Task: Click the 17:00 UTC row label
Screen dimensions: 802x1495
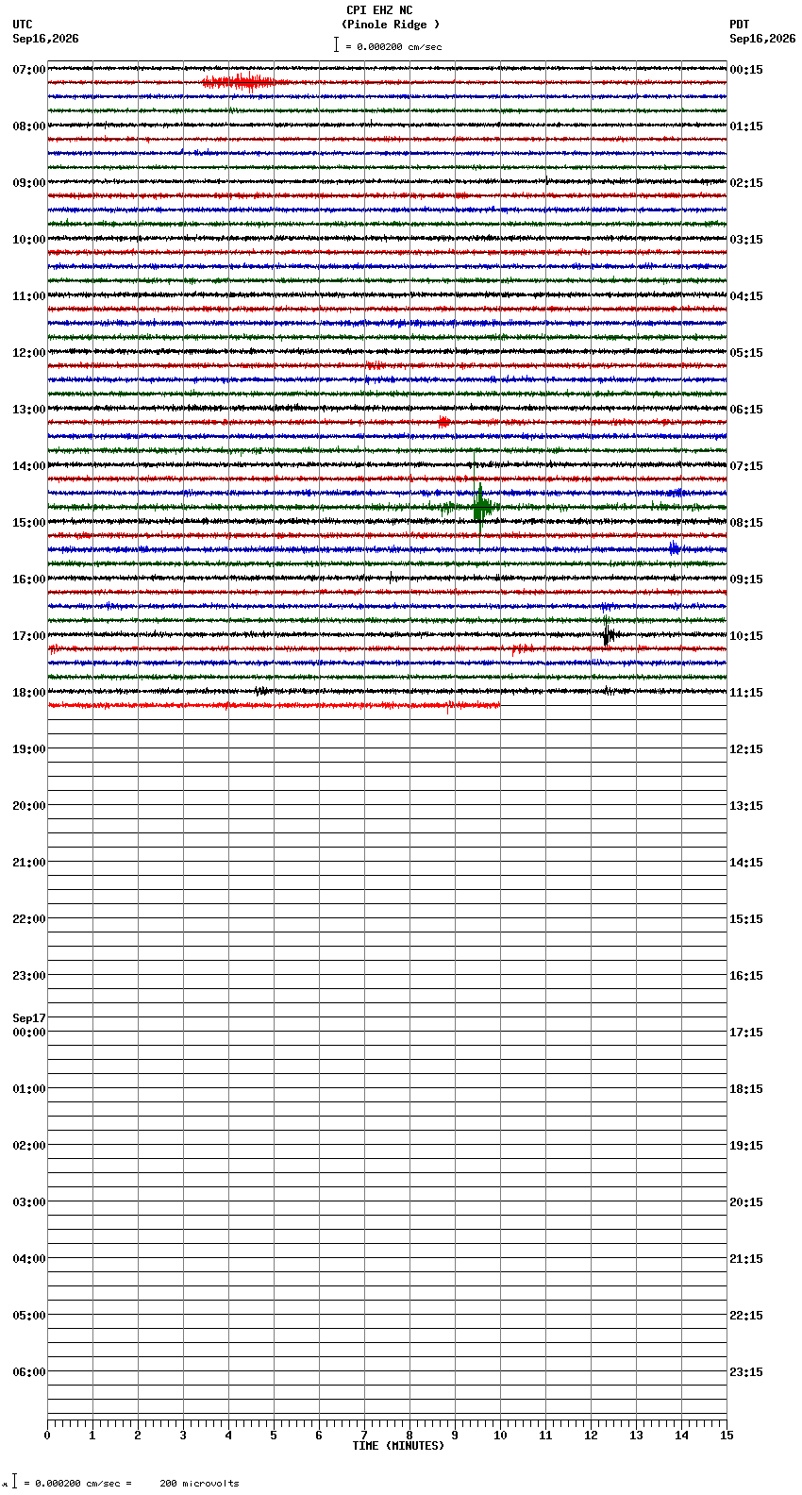Action: [x=29, y=636]
